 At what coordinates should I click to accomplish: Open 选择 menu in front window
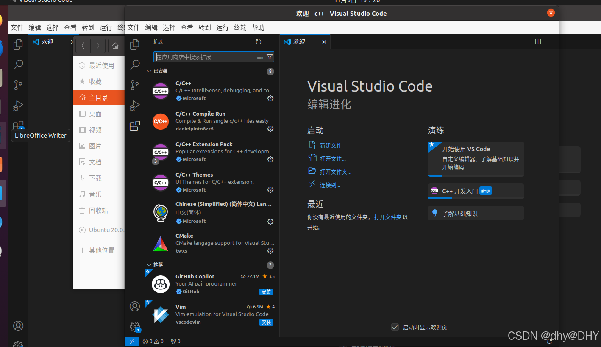click(169, 28)
